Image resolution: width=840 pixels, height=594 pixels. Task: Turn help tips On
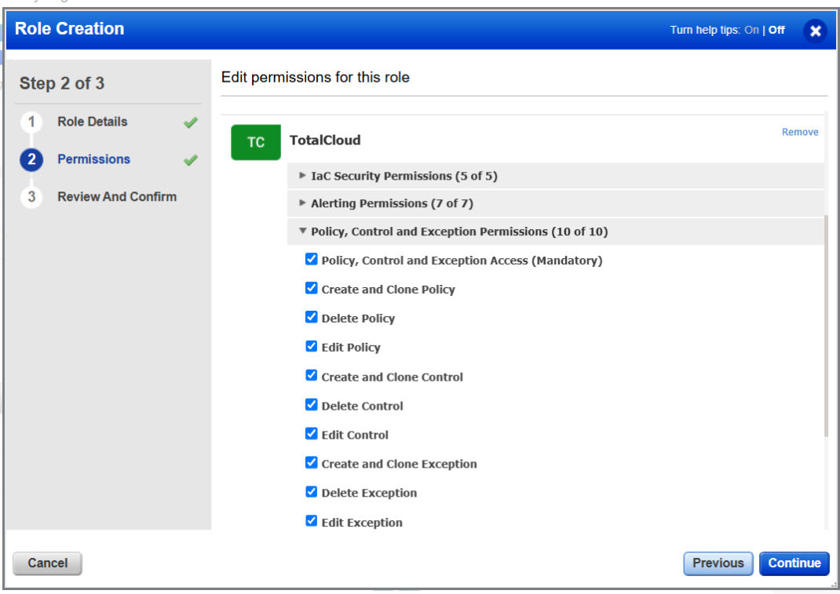click(751, 30)
